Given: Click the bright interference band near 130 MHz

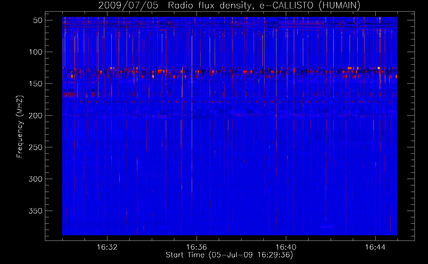Looking at the screenshot, I should coord(230,71).
